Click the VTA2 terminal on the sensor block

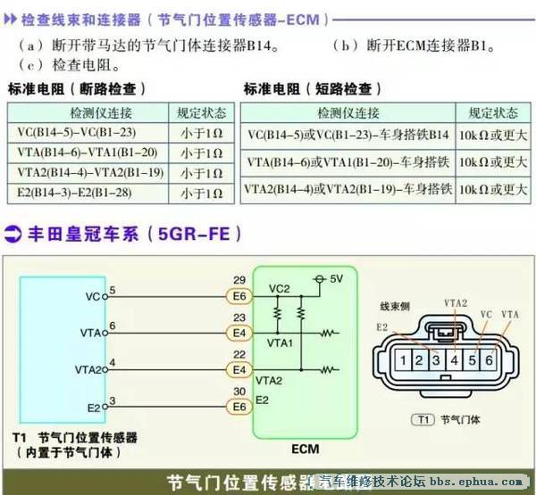[105, 370]
